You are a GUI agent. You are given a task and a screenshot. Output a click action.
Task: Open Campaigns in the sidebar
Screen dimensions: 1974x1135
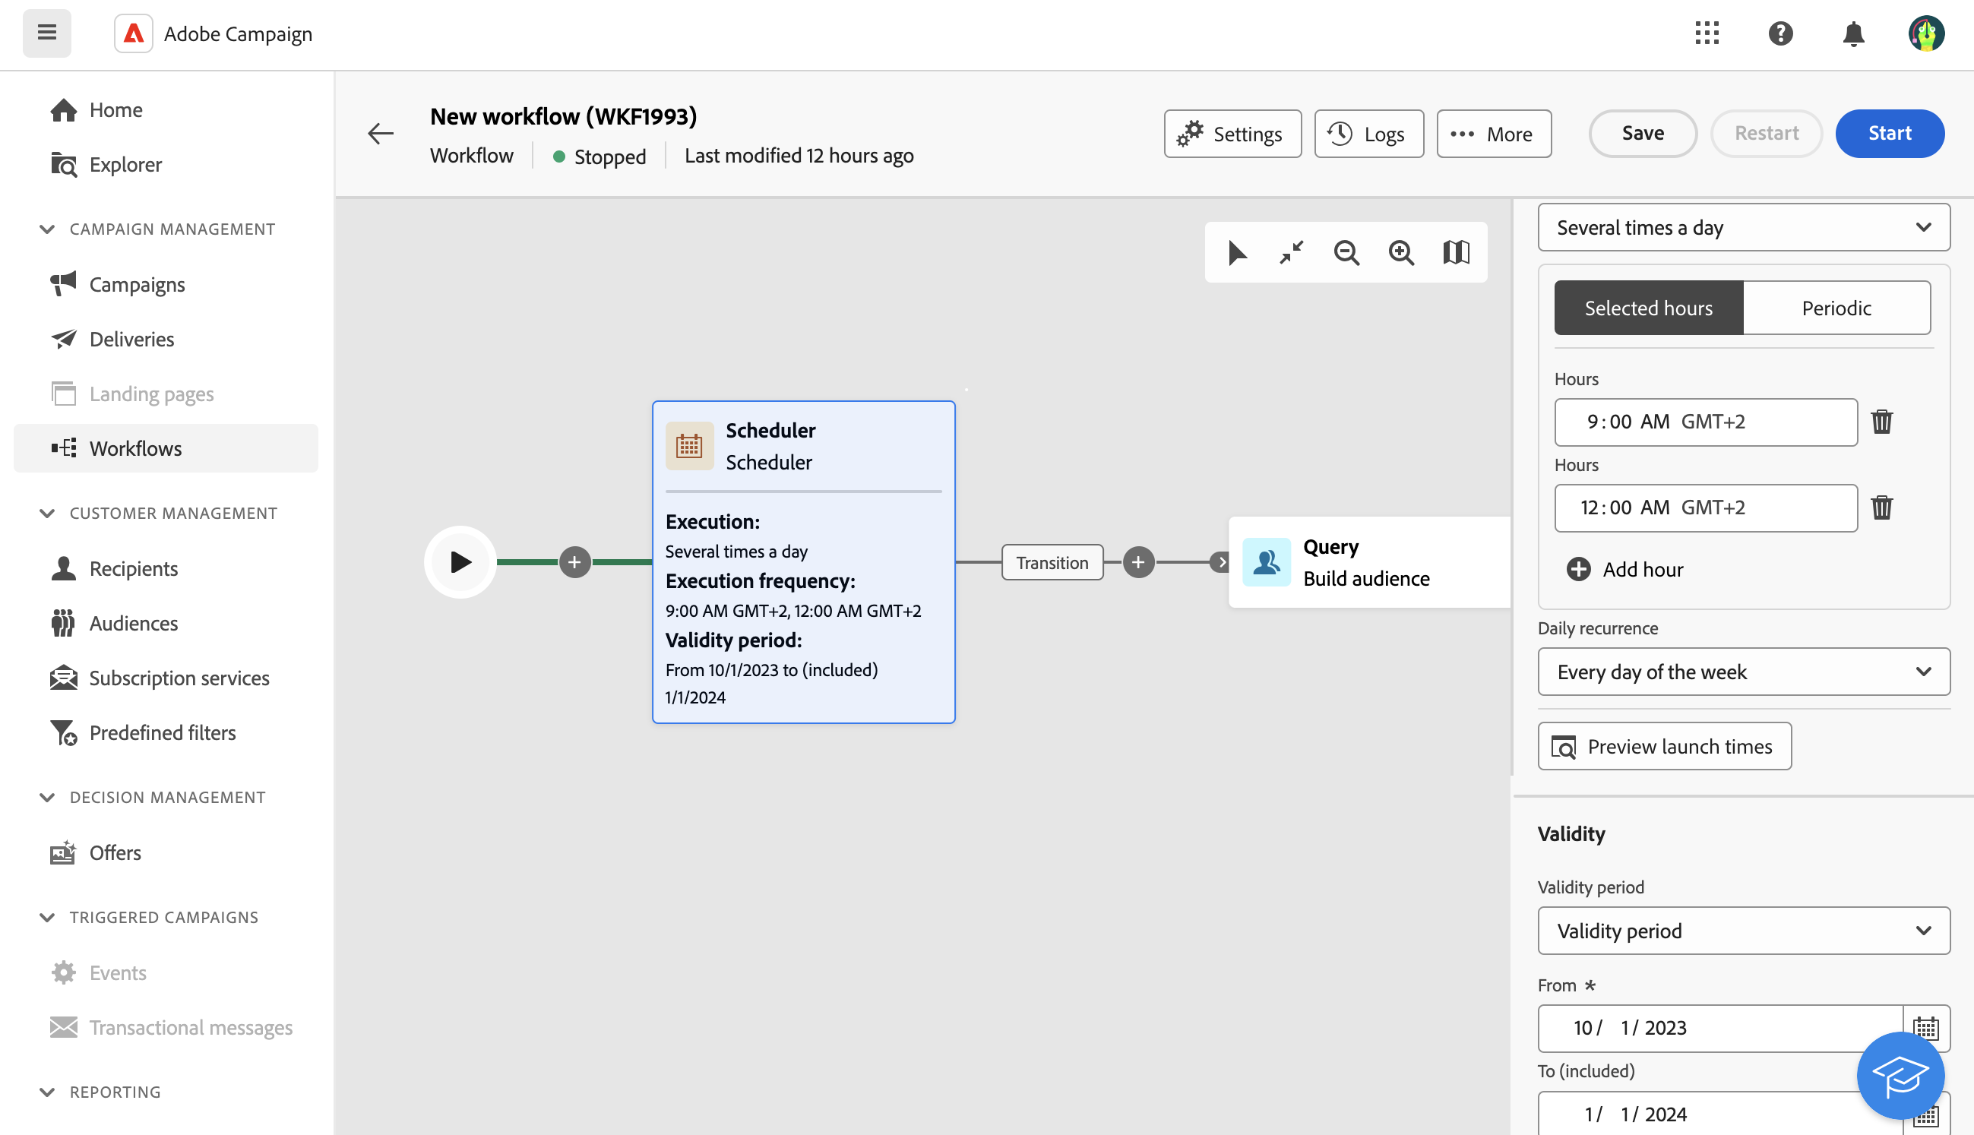(x=138, y=285)
